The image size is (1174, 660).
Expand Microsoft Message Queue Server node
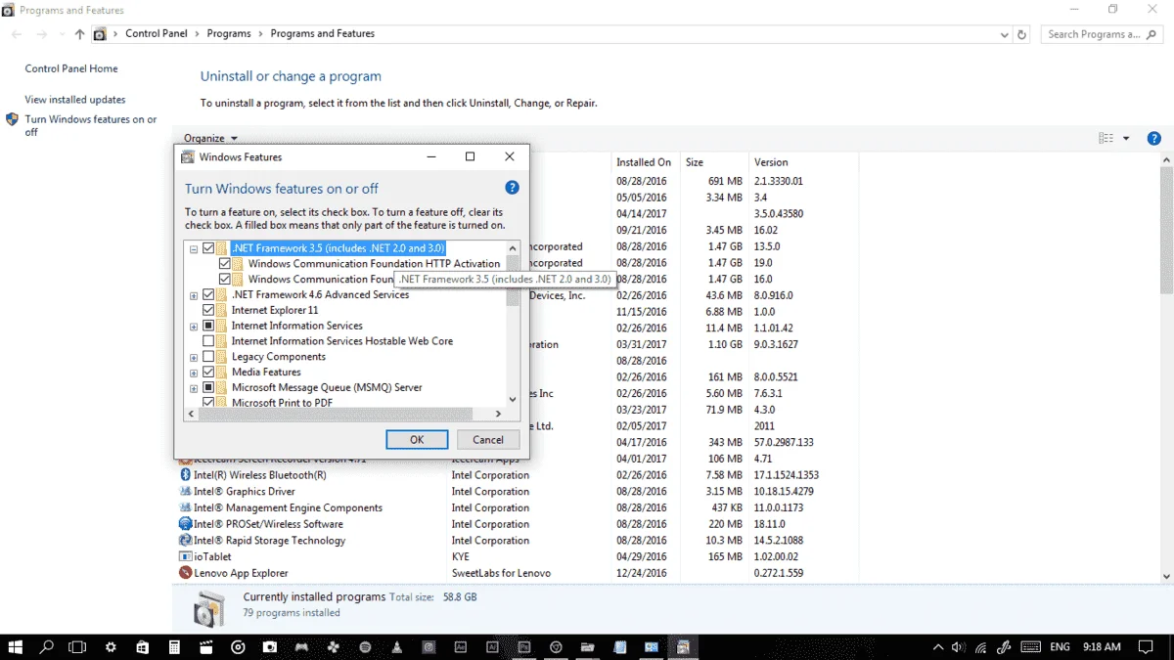pos(194,388)
